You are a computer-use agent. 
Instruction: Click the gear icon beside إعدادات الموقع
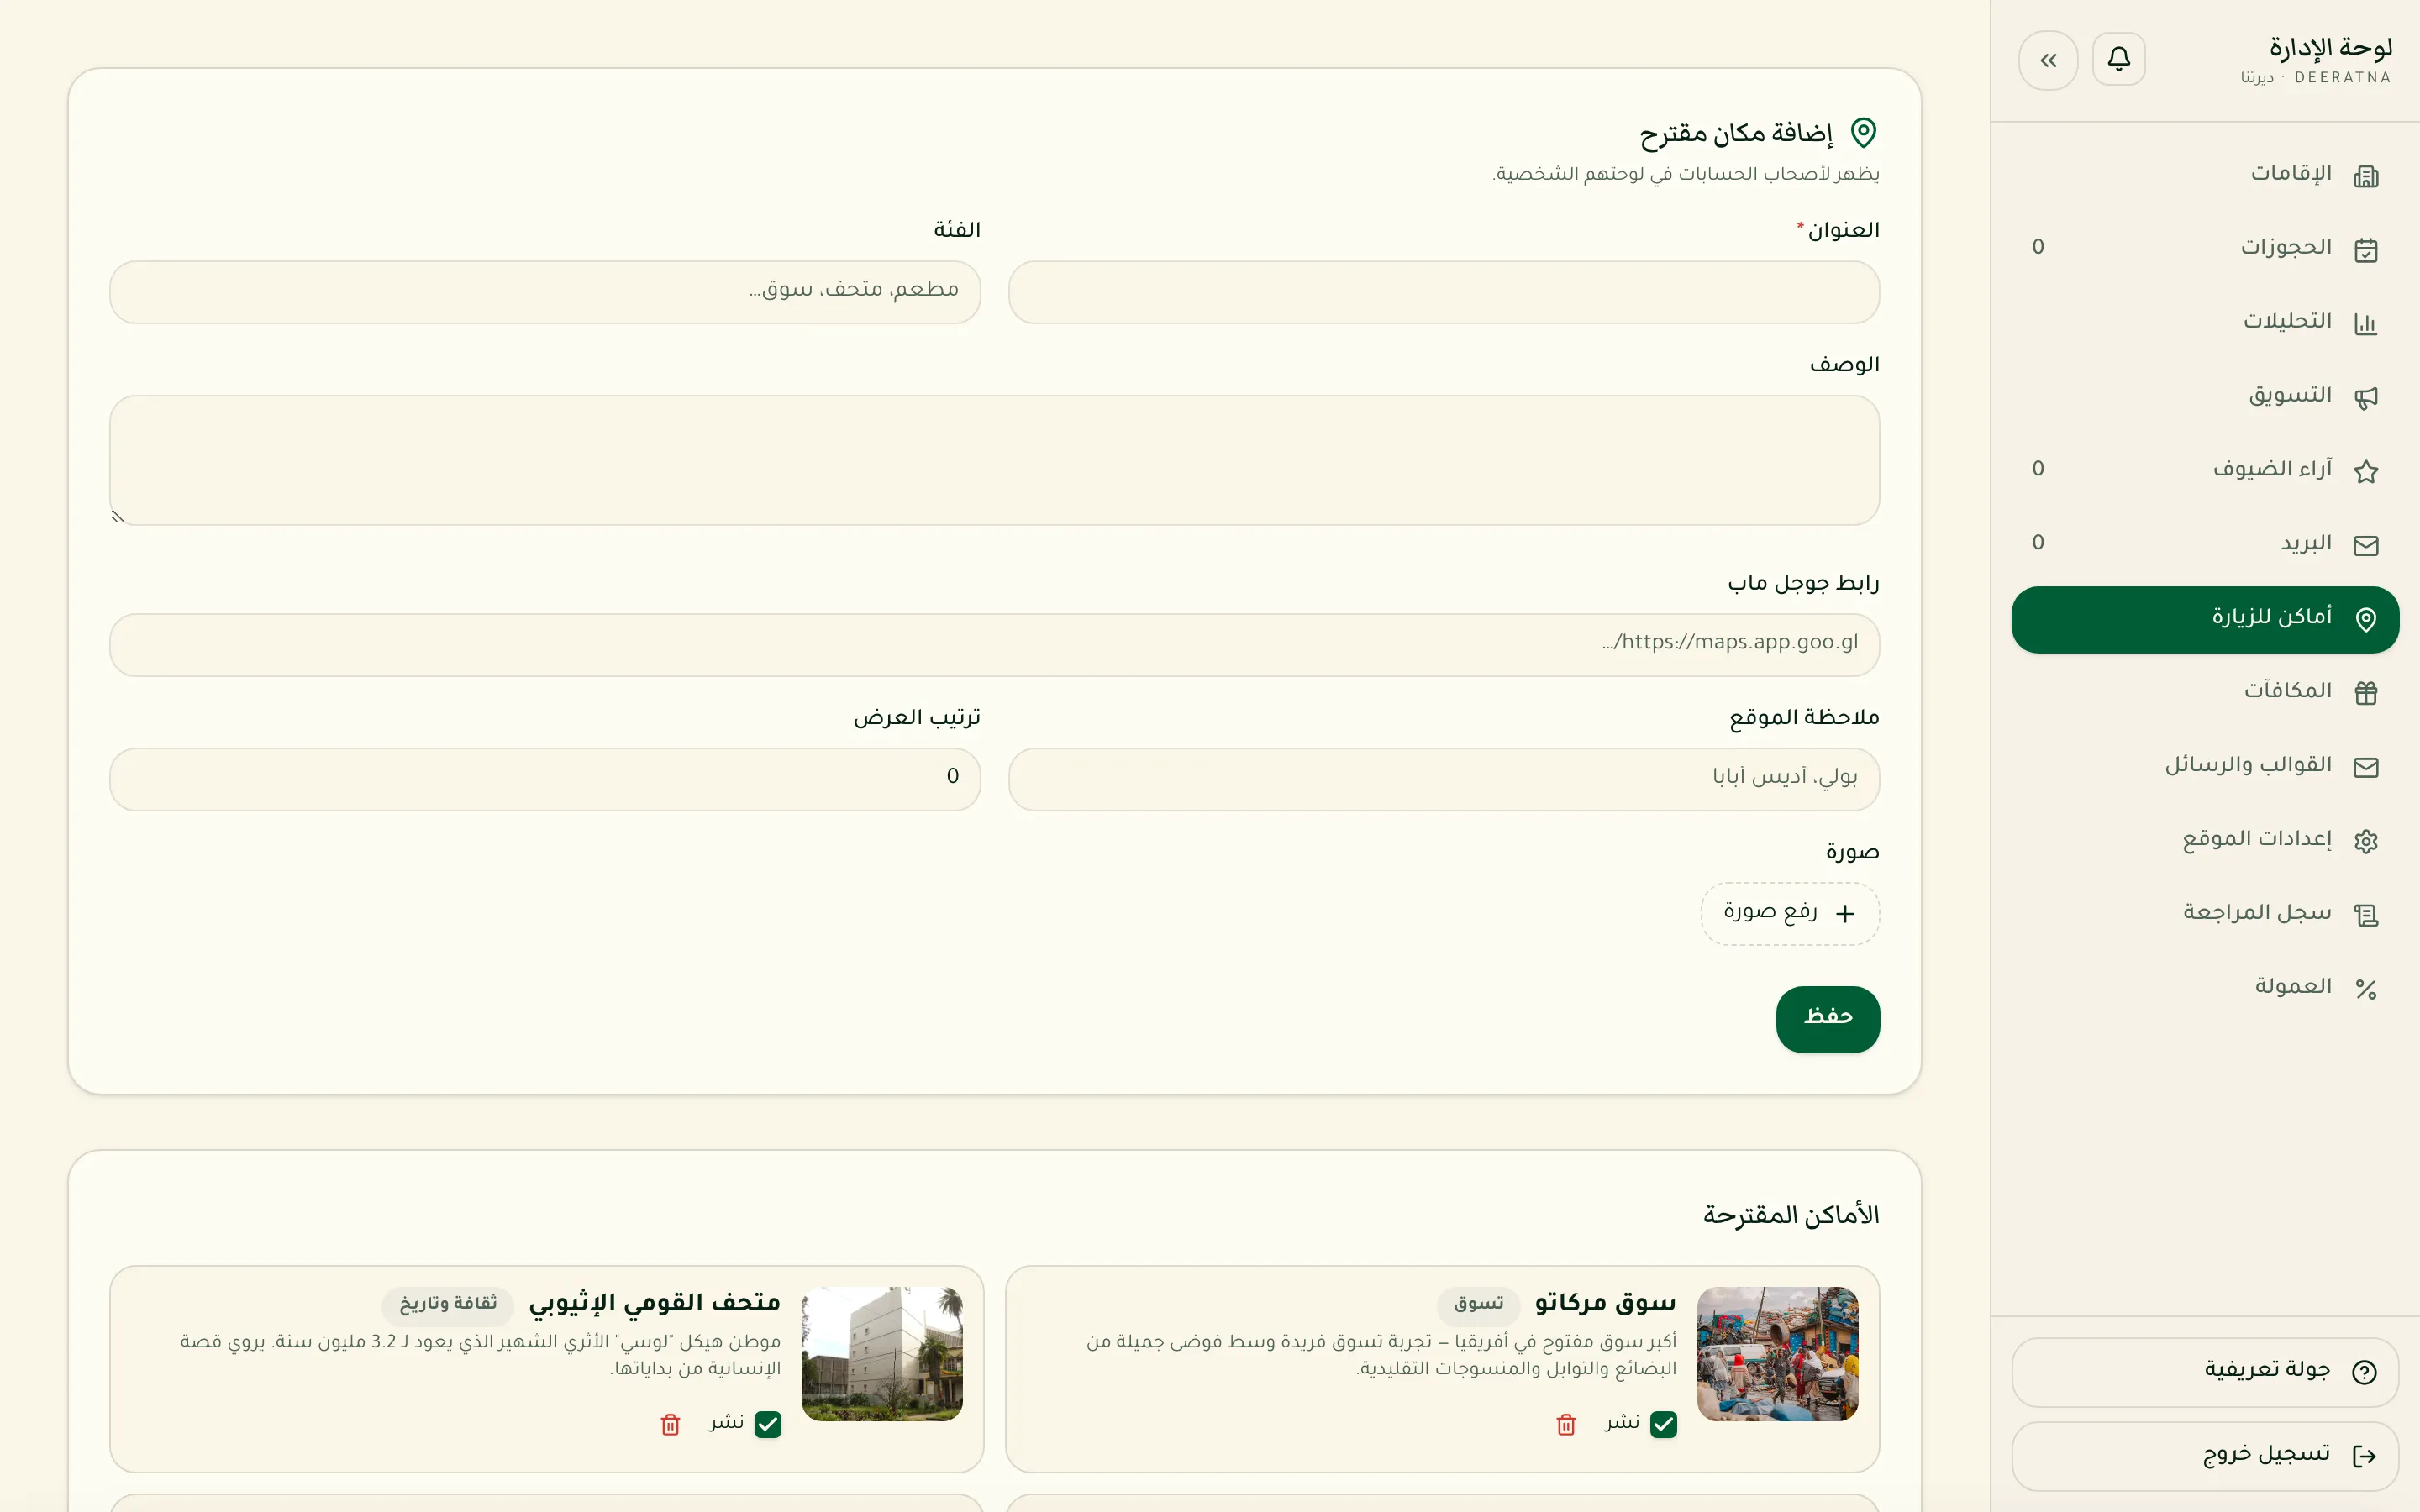click(2365, 841)
